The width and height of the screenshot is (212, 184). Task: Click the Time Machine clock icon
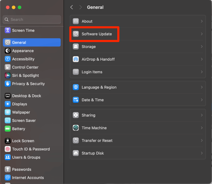pyautogui.click(x=76, y=128)
